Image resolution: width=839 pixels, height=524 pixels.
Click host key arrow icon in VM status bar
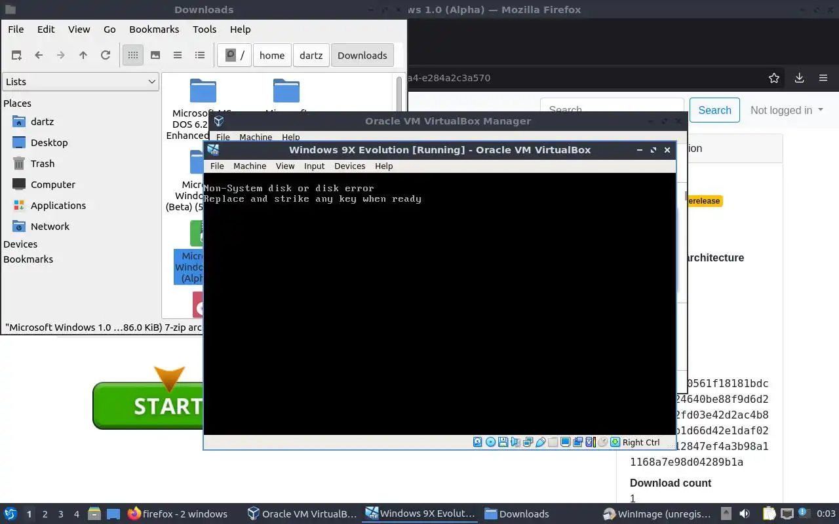pos(615,442)
